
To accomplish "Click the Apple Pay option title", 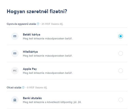I will pyautogui.click(x=30, y=69).
